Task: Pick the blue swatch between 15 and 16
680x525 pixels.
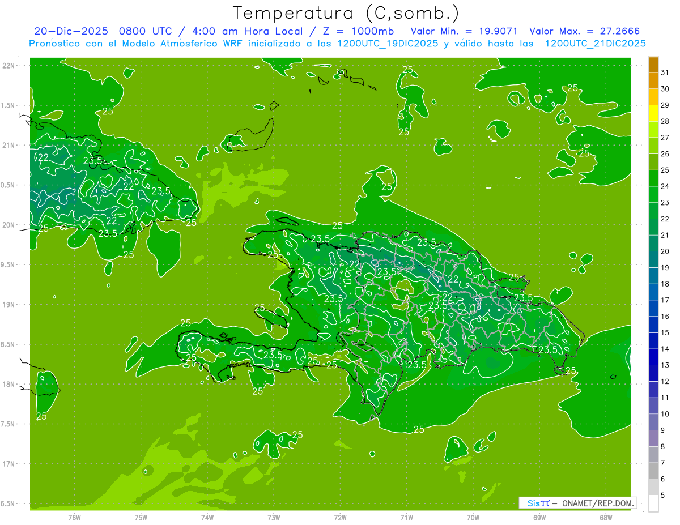Action: [x=653, y=325]
